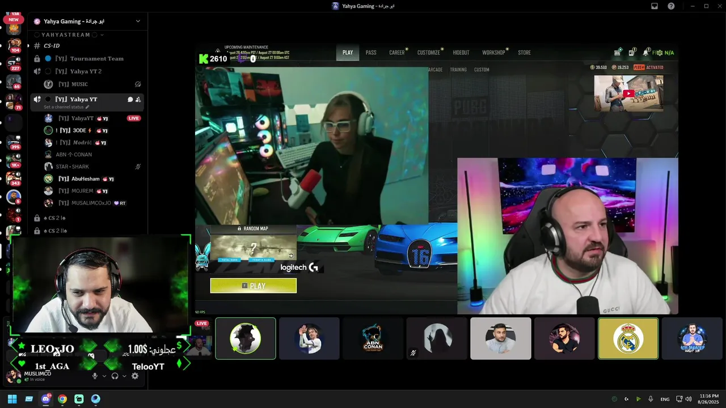Select ABN CONAN participant tile
Viewport: 726px width, 408px height.
373,338
